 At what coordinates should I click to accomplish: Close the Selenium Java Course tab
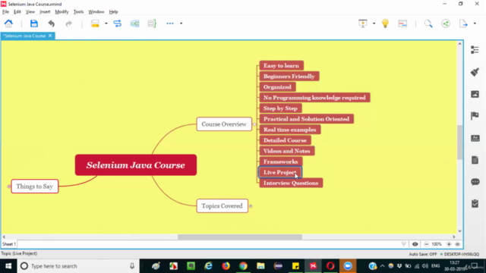(50, 36)
